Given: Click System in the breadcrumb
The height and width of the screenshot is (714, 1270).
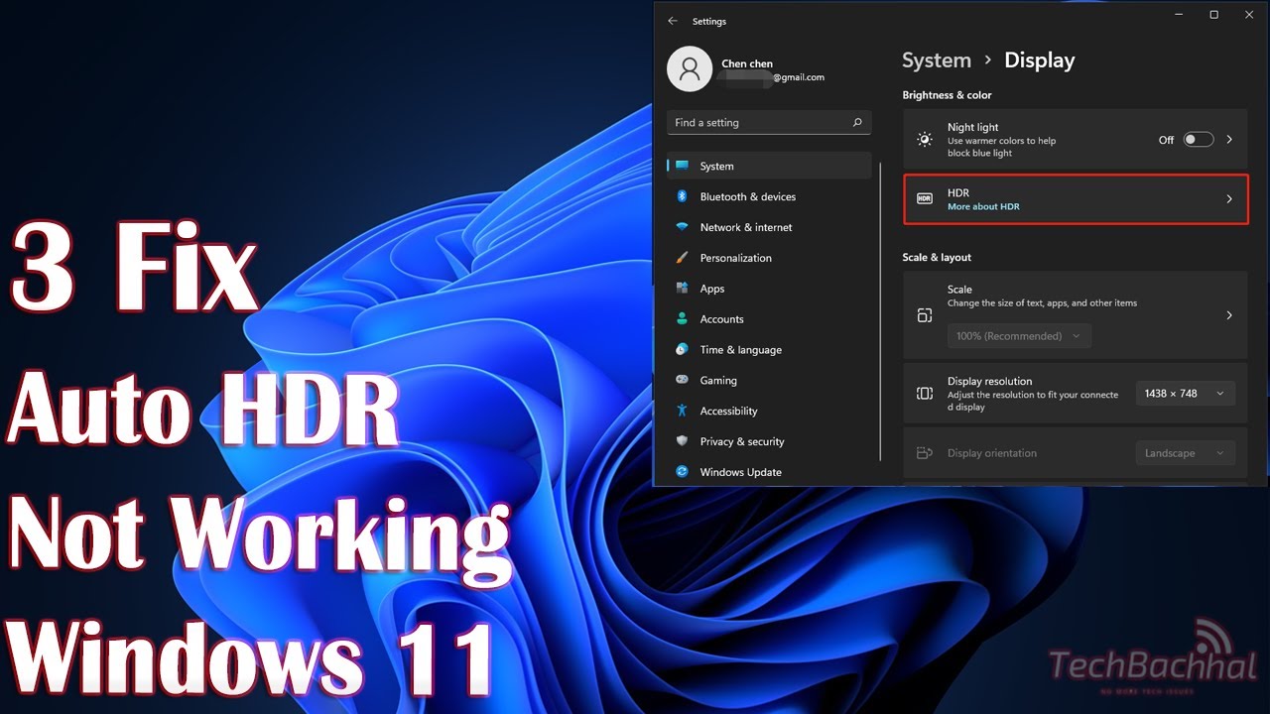Looking at the screenshot, I should click(937, 60).
